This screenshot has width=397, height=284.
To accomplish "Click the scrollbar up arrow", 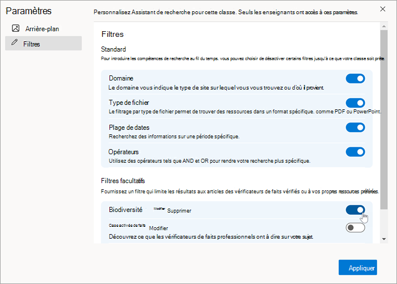I will (x=384, y=26).
